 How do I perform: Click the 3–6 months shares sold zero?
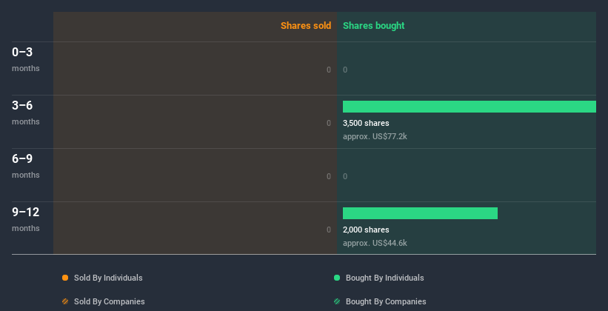(329, 124)
